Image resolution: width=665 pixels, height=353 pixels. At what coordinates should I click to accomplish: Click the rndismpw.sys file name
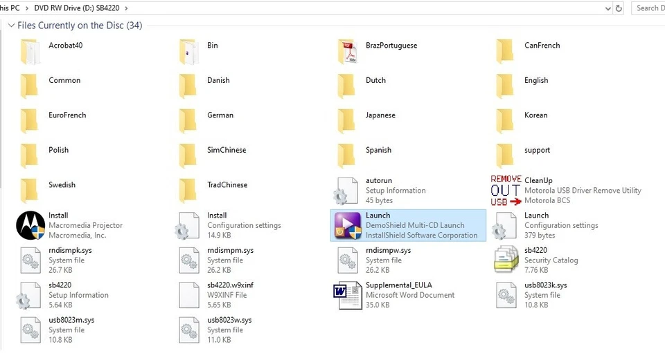click(x=388, y=250)
